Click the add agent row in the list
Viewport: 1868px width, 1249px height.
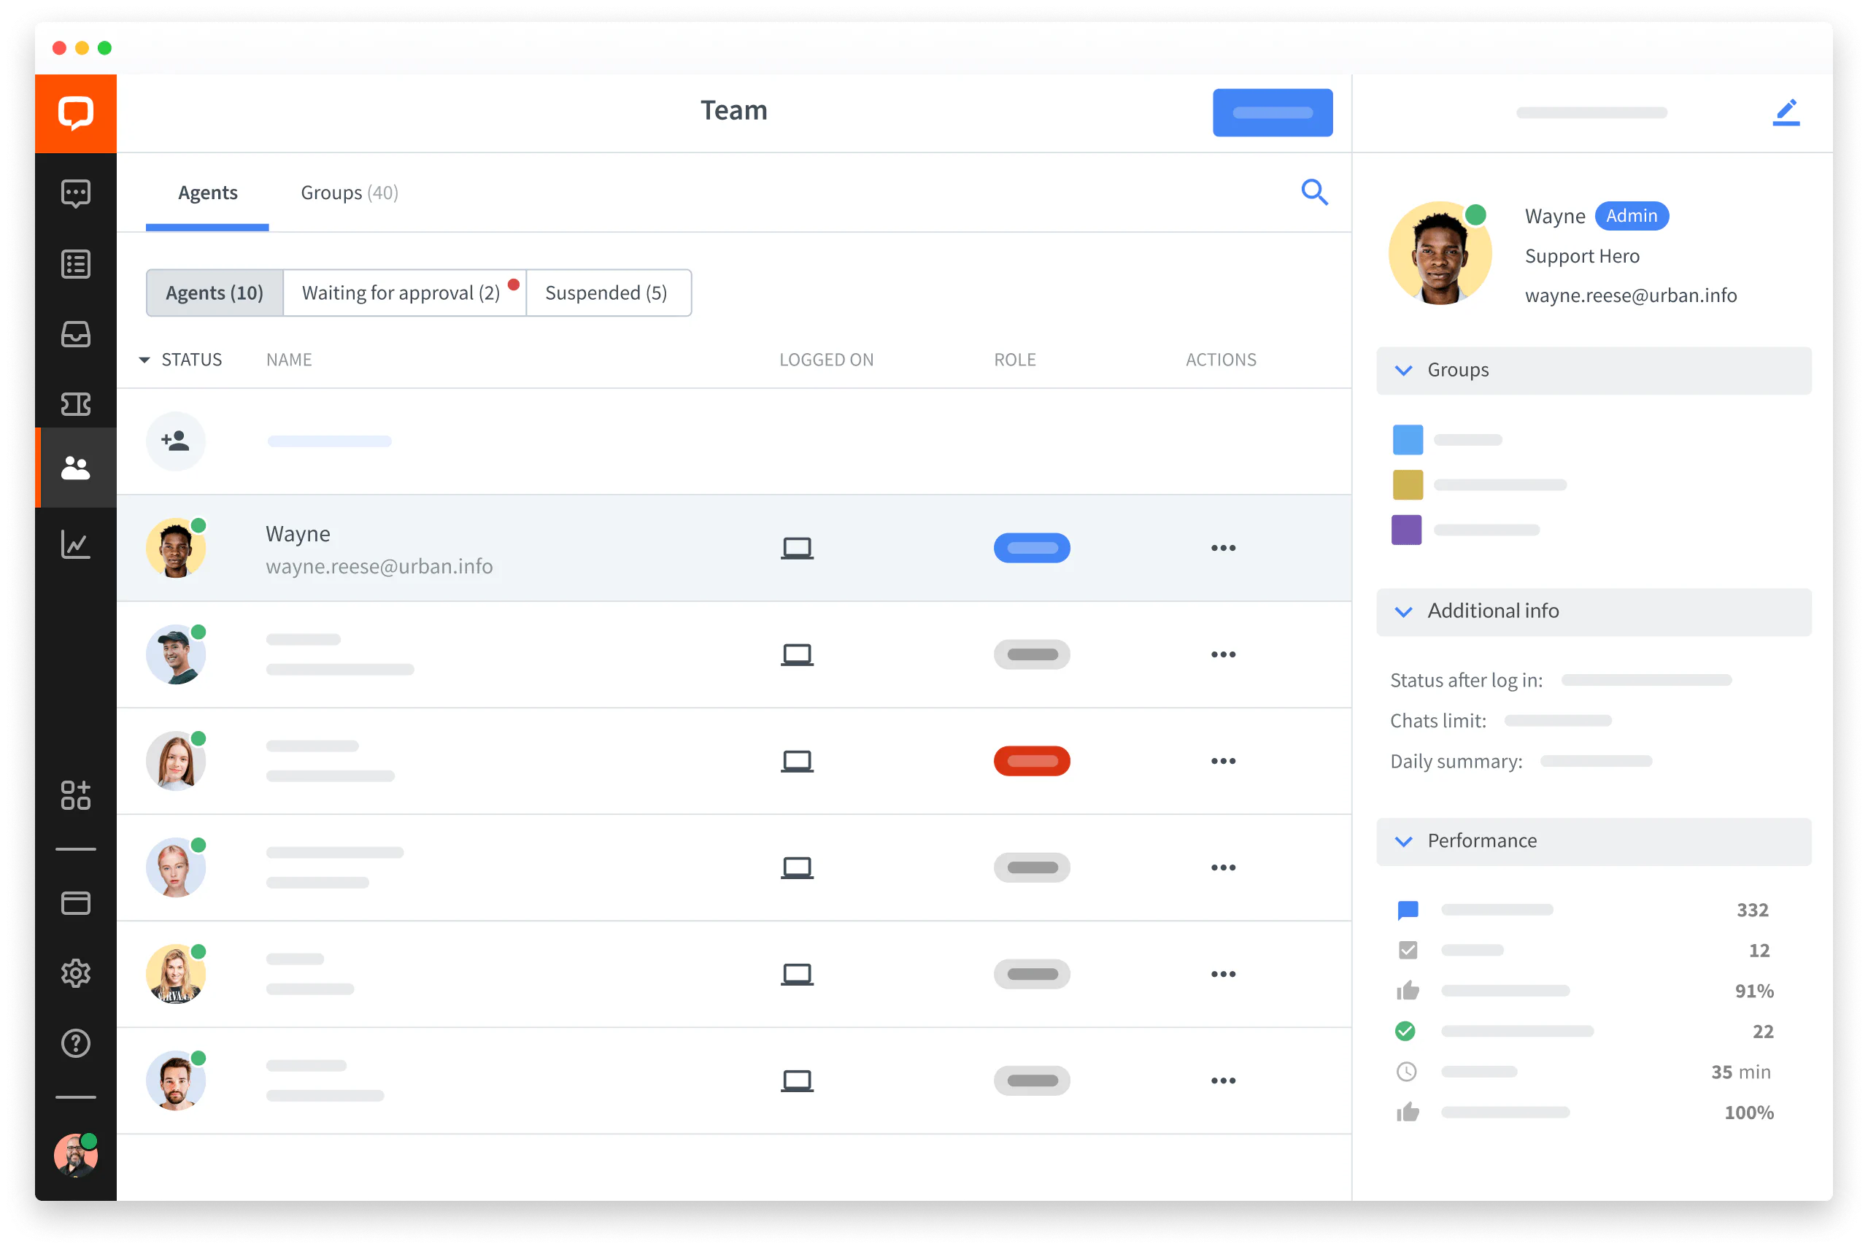click(175, 441)
